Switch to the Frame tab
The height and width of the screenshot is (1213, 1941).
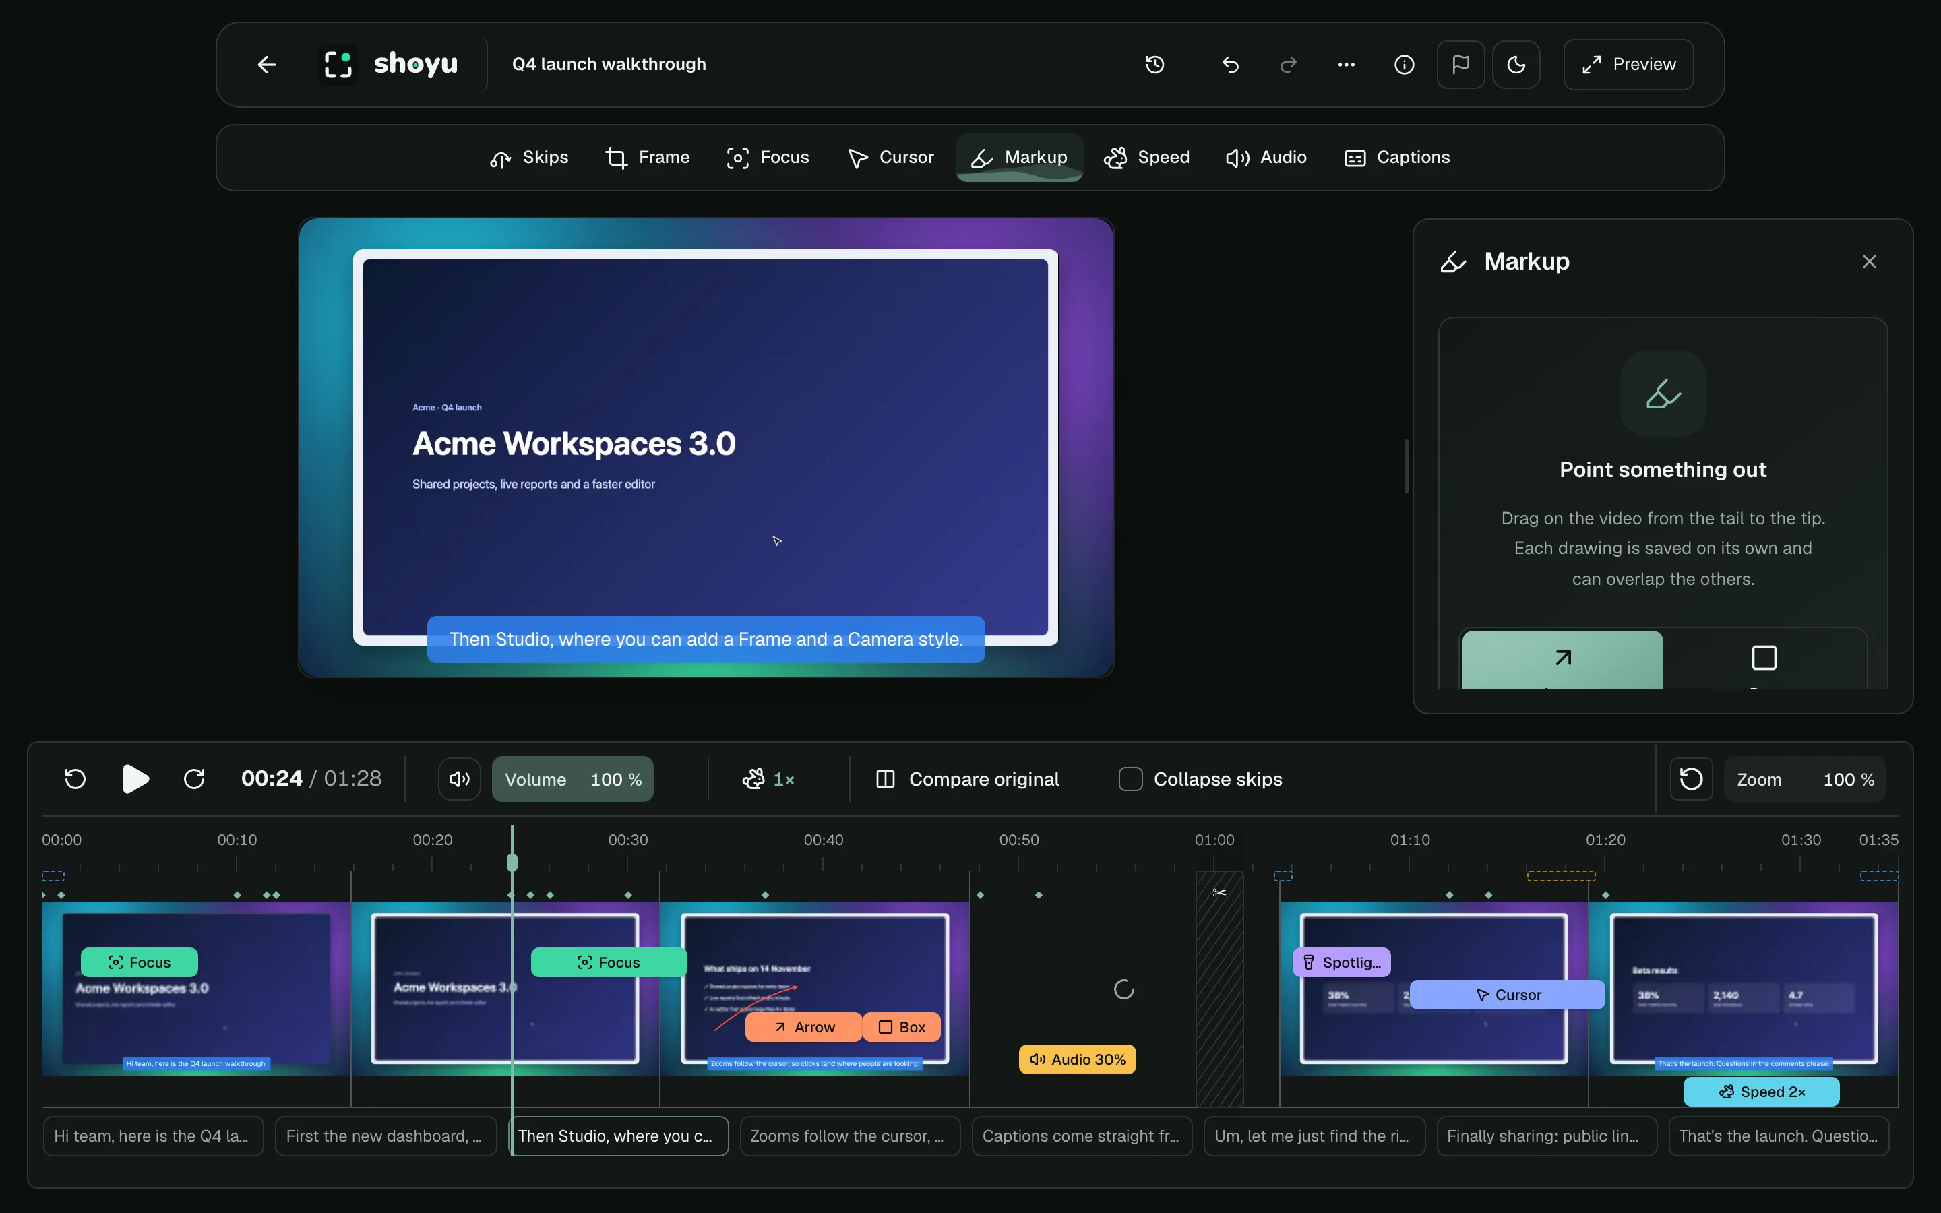[x=647, y=157]
